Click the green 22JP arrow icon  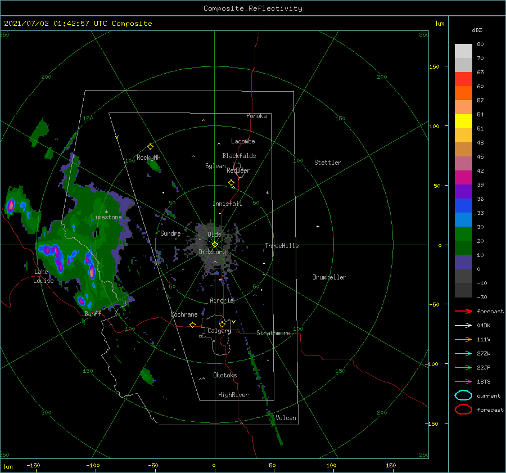tap(463, 367)
